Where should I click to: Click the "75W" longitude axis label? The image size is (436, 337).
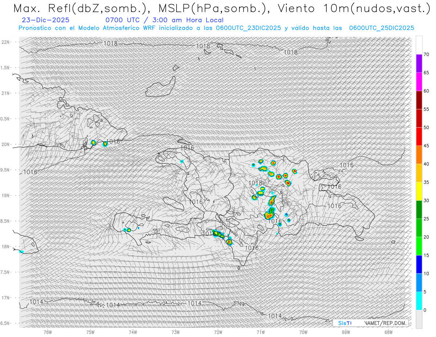click(90, 332)
